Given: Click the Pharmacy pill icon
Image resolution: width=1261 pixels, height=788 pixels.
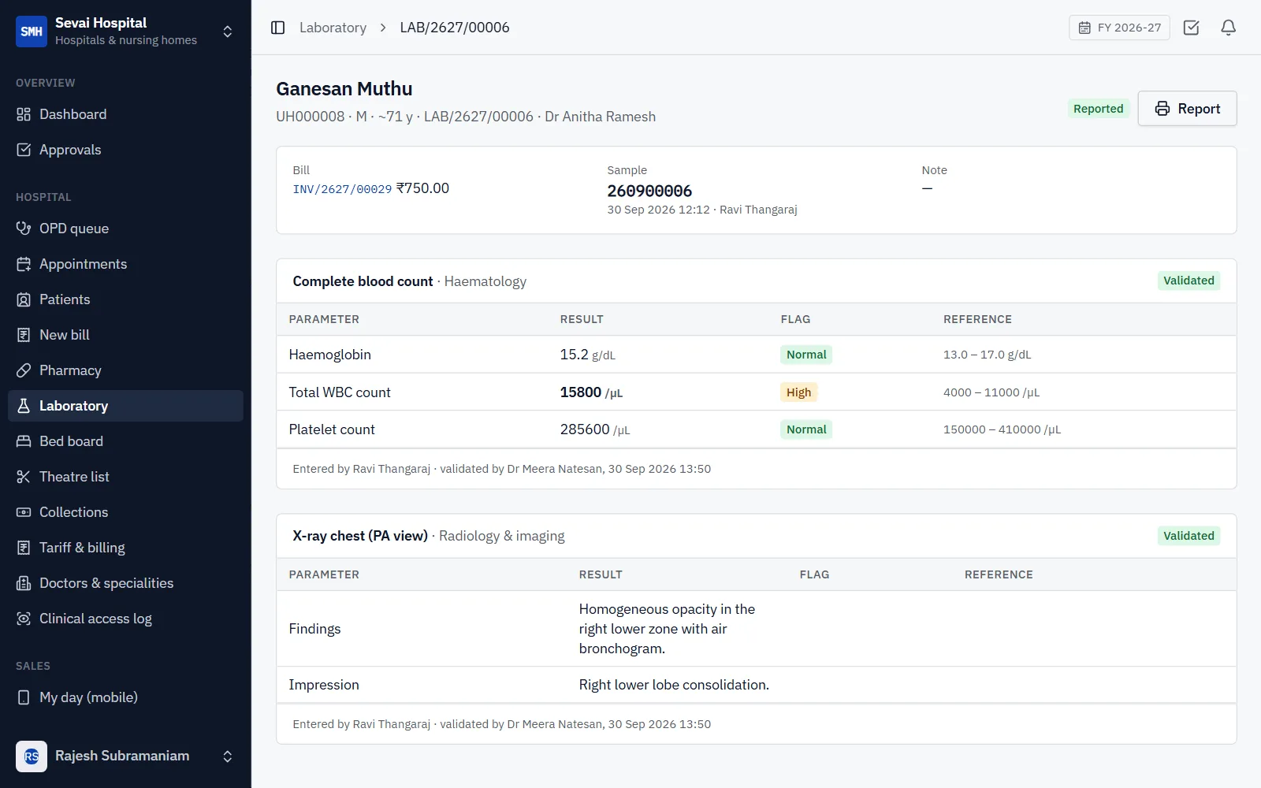Looking at the screenshot, I should coord(24,370).
